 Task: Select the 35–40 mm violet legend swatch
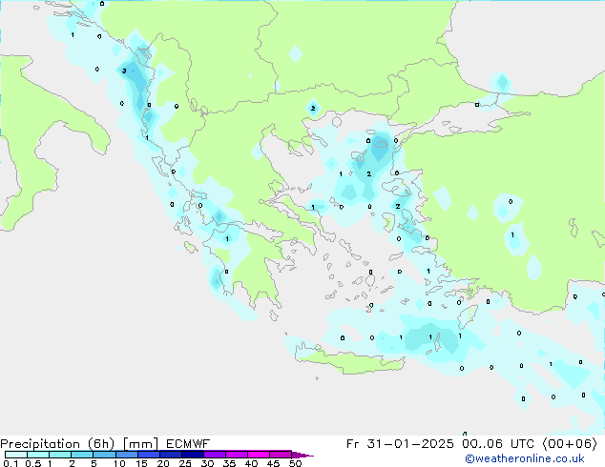coord(237,455)
